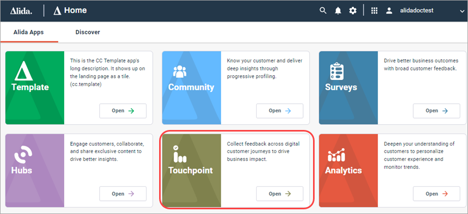
Task: Click the Template triangle logo icon
Action: 23,72
